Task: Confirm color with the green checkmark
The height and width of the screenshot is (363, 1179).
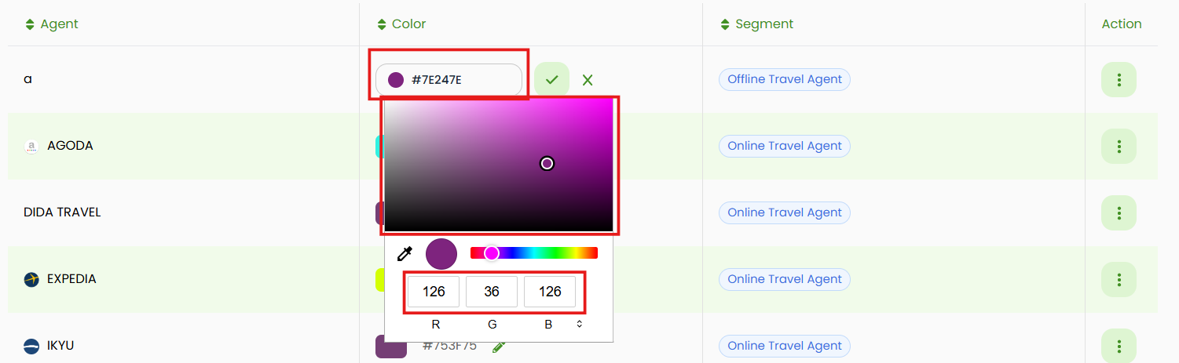Action: tap(551, 79)
